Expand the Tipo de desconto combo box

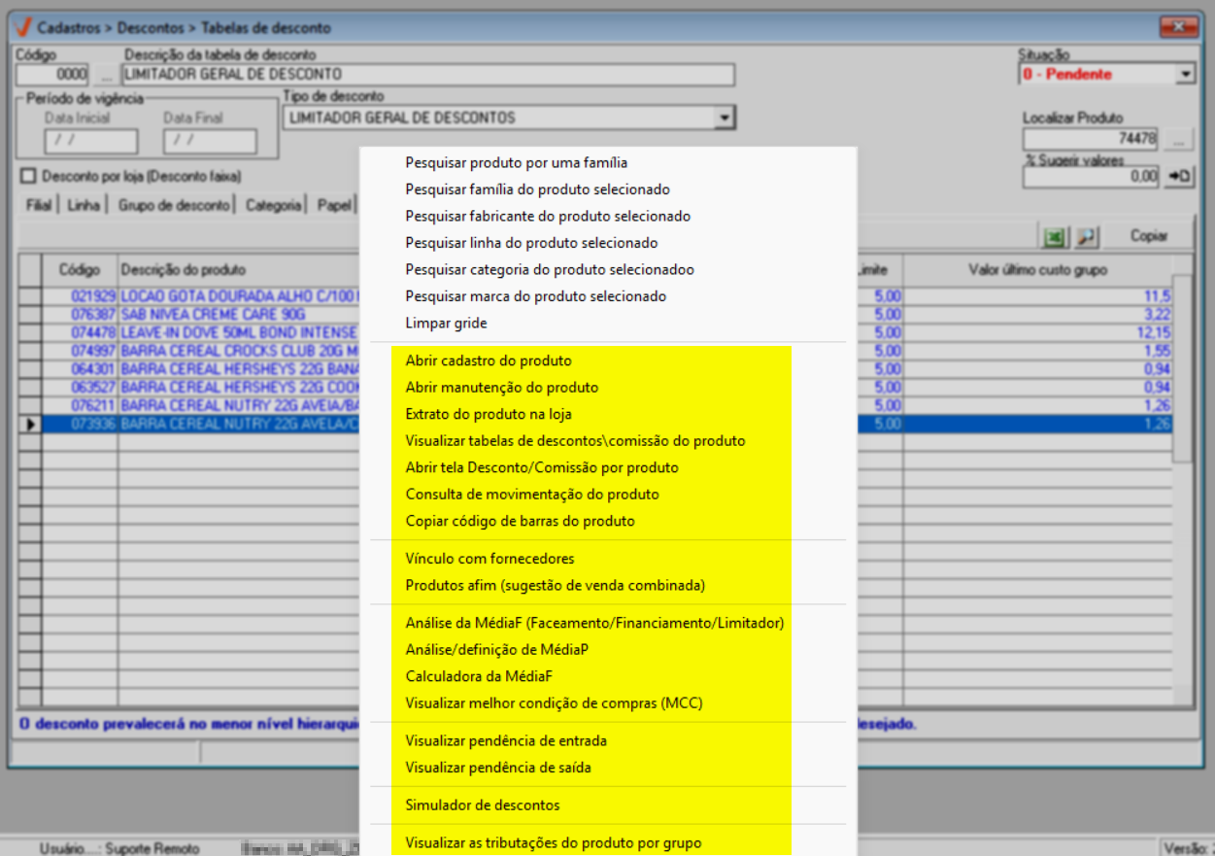pyautogui.click(x=723, y=118)
